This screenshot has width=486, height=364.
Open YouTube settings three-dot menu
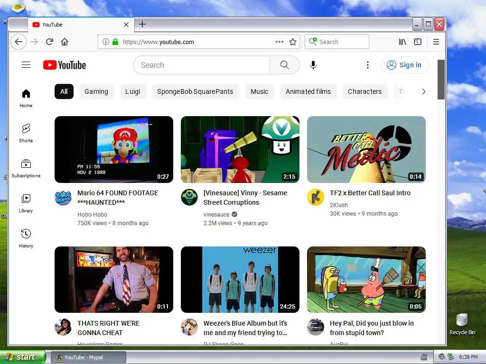[368, 65]
